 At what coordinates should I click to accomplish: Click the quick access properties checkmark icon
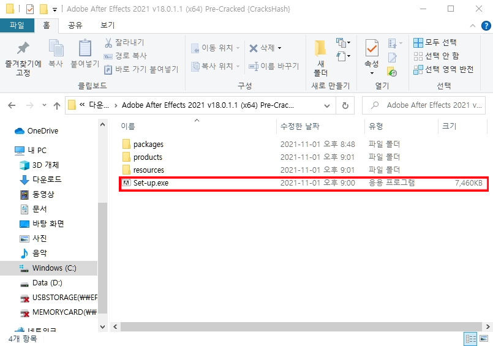pyautogui.click(x=30, y=9)
